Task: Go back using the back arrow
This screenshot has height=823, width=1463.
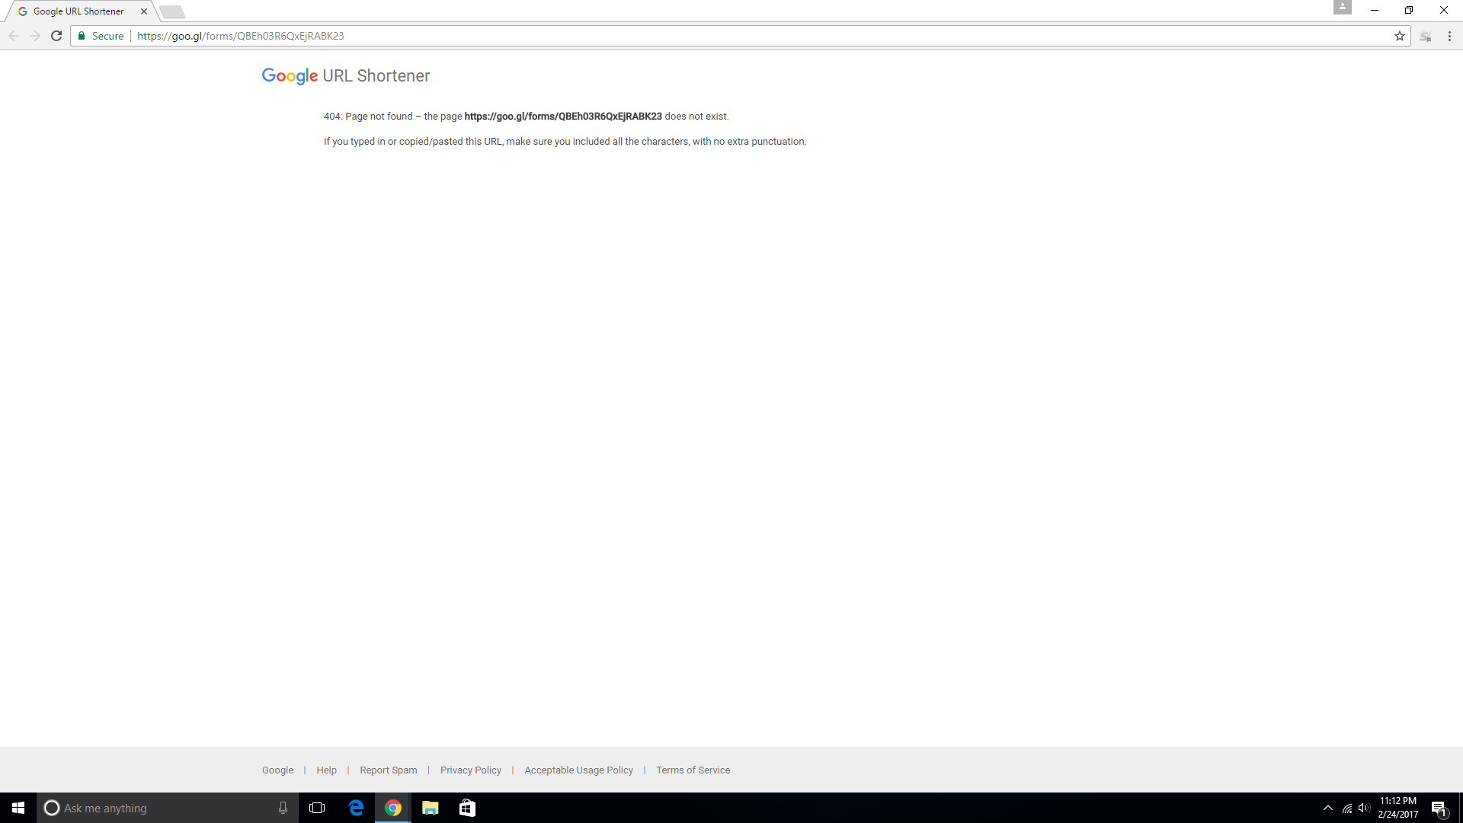Action: click(x=14, y=36)
